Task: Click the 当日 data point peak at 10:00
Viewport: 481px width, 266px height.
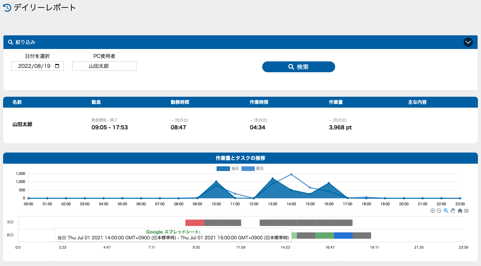Action: [x=216, y=182]
